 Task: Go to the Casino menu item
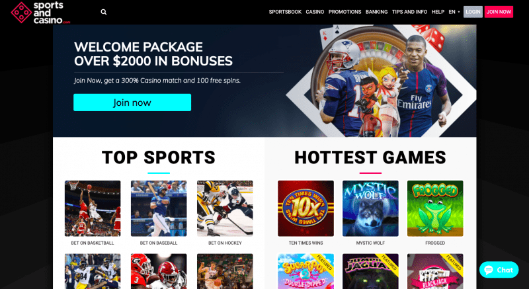pos(315,12)
